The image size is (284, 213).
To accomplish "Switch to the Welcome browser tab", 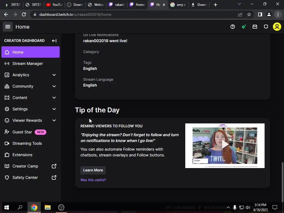I will 96,5.
